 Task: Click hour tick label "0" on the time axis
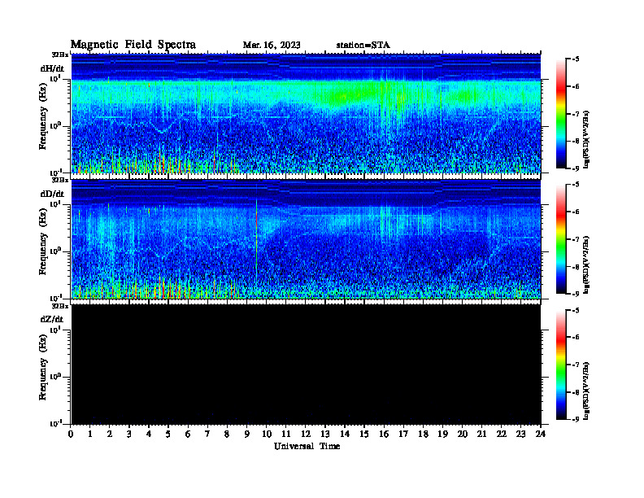(x=71, y=434)
